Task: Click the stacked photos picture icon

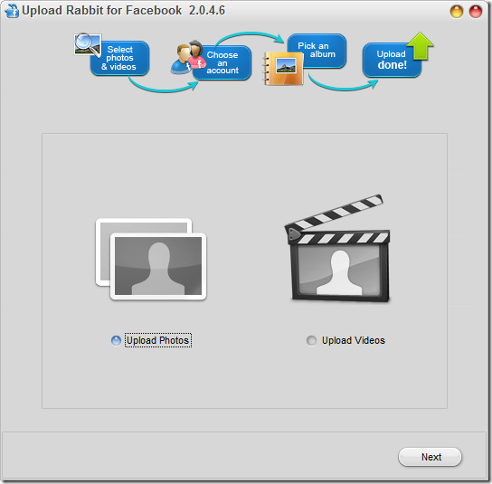Action: [151, 259]
